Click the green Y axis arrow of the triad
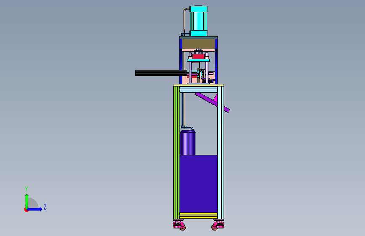The image size is (365, 236). [27, 201]
